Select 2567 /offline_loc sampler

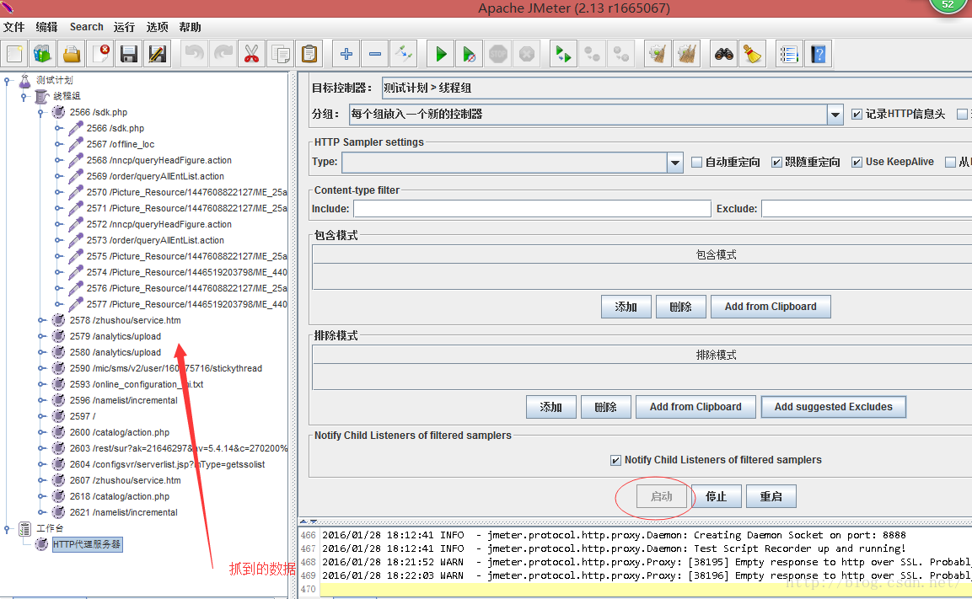click(x=121, y=144)
